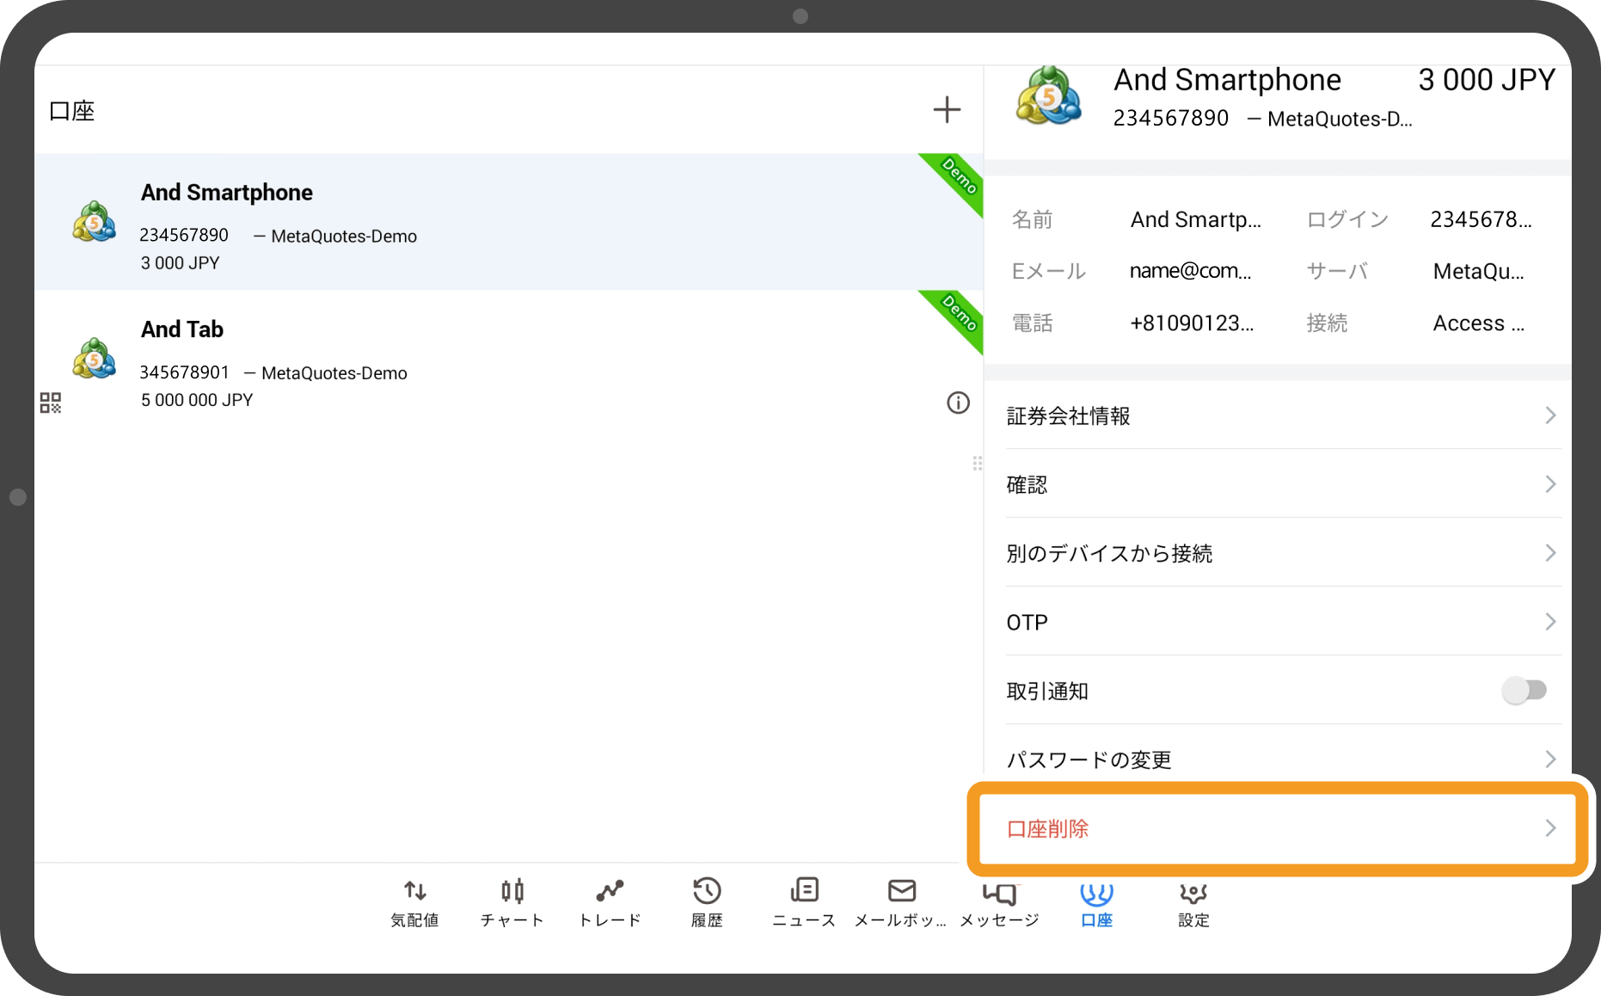This screenshot has width=1601, height=996.
Task: Open the 気配値 quotes tab
Action: coord(414,902)
